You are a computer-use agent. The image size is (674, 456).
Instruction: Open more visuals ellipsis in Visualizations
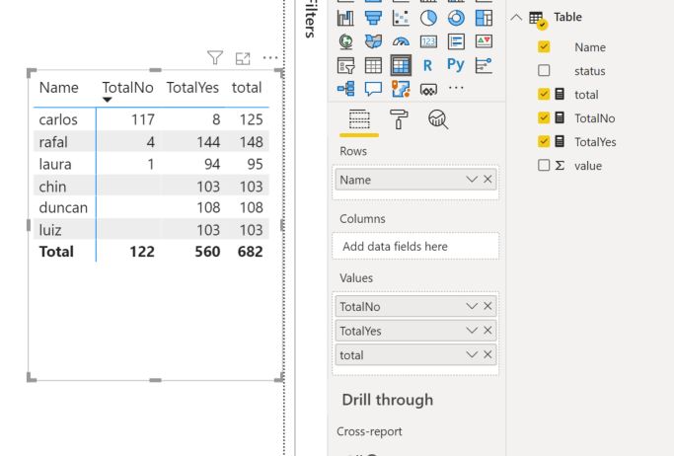(456, 88)
